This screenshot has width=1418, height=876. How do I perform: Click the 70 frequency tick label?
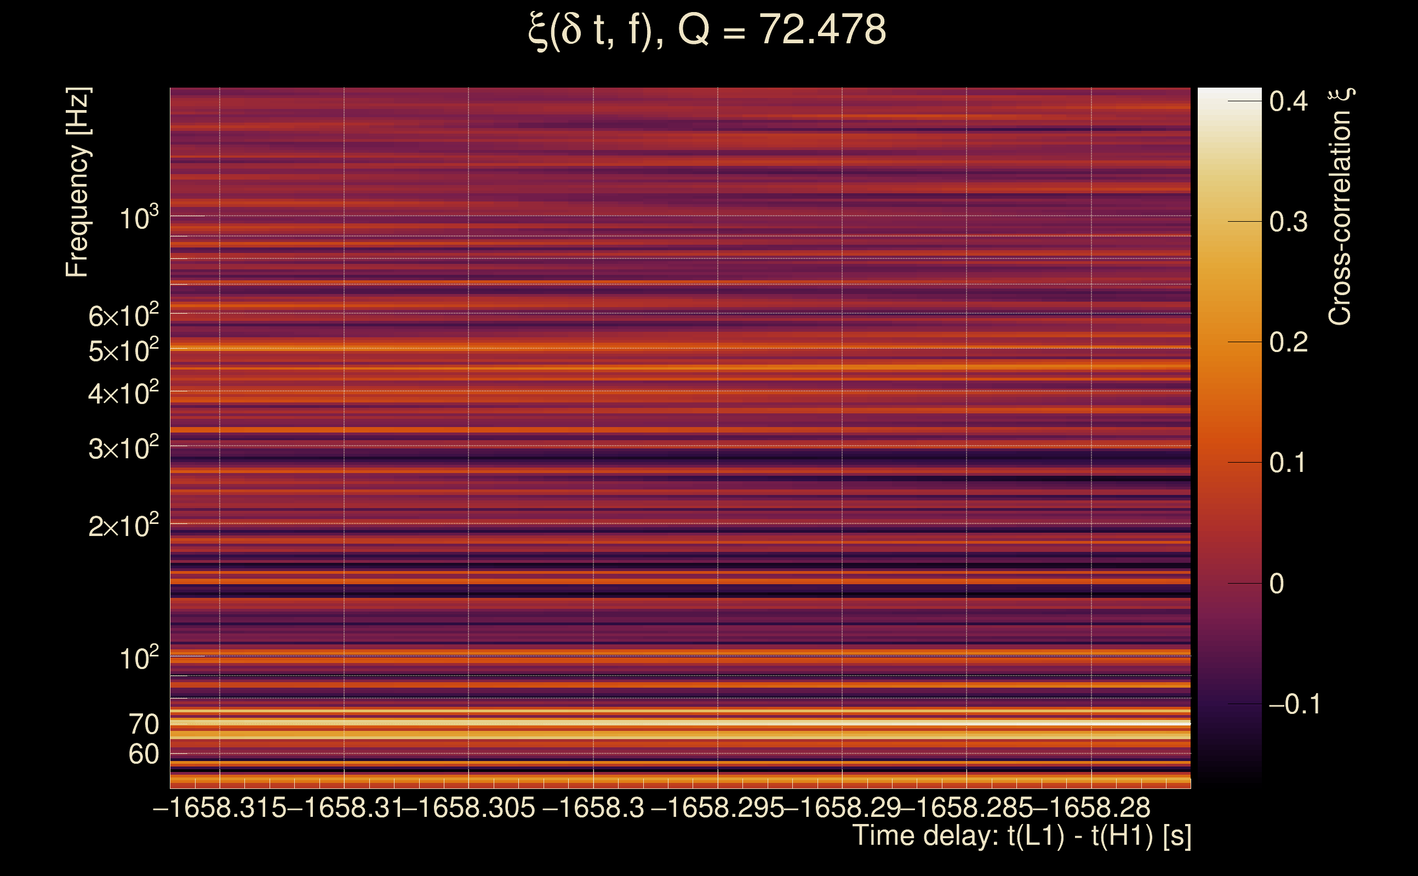pos(143,724)
